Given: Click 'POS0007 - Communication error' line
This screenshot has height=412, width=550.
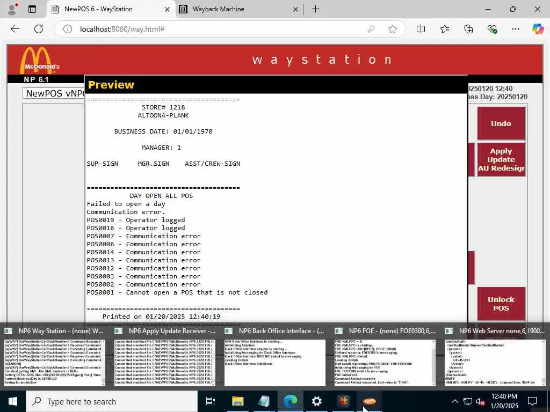Looking at the screenshot, I should tap(144, 236).
